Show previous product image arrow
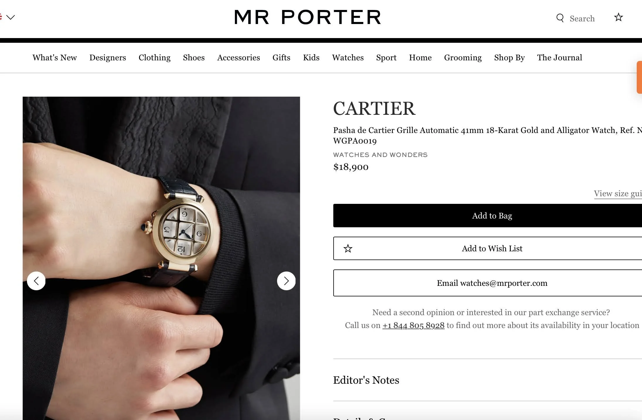Image resolution: width=642 pixels, height=420 pixels. [36, 281]
